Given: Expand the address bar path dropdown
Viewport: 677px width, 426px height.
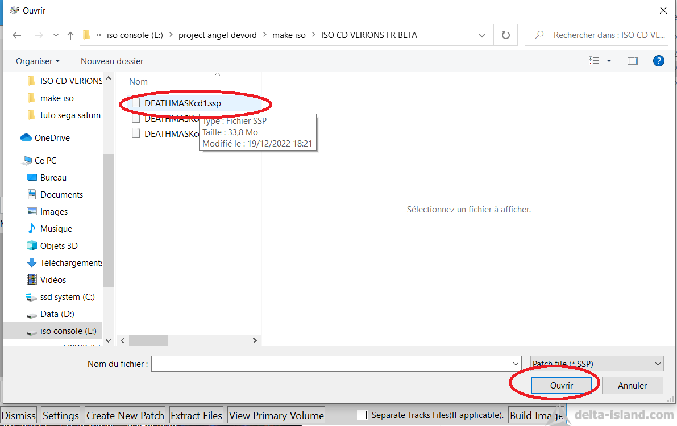Looking at the screenshot, I should [482, 35].
